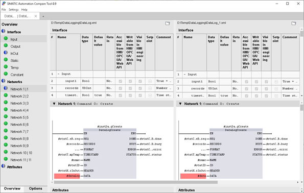304x193 pixels.
Task: Switch to the Overview bottom tab
Action: coord(12,188)
